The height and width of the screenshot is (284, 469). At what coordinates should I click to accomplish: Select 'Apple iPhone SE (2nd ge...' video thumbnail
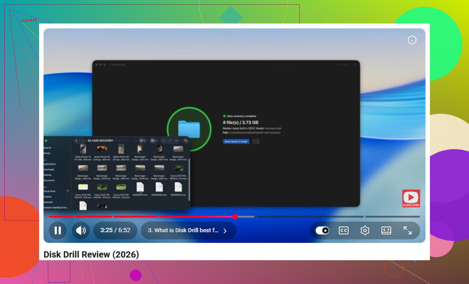pyautogui.click(x=102, y=149)
